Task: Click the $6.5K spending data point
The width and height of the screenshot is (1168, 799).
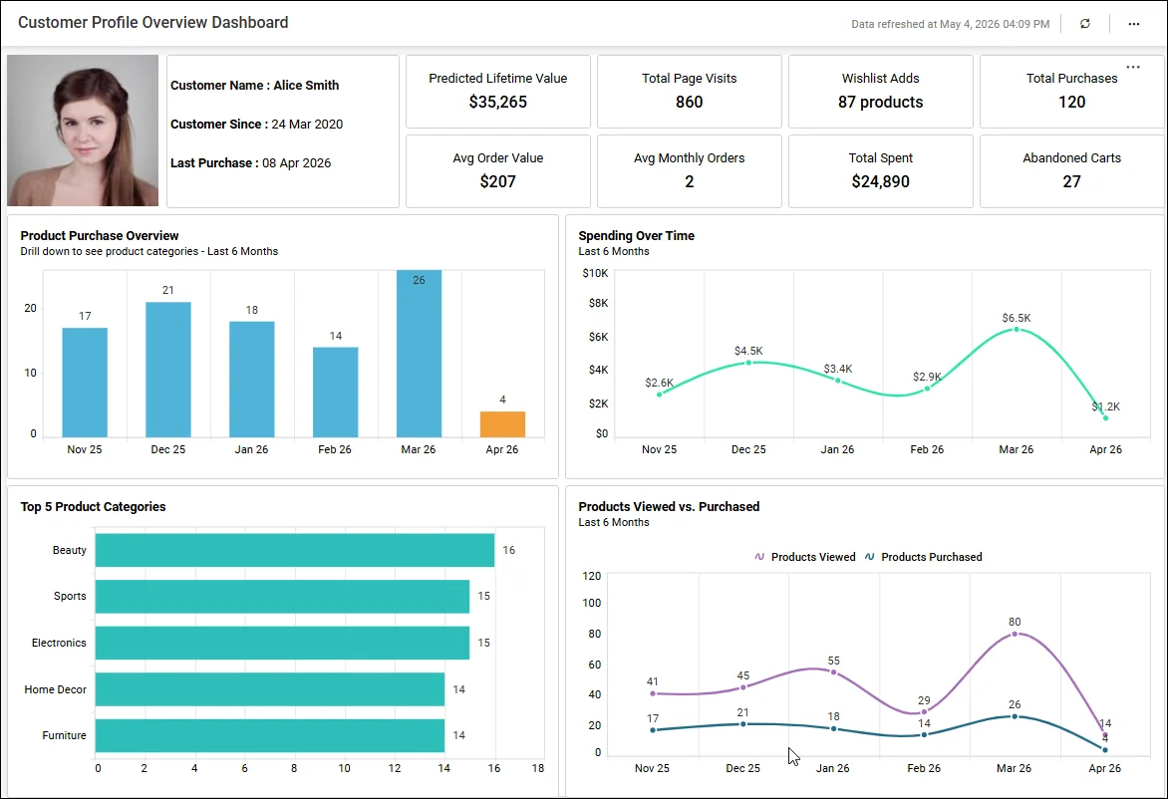Action: pyautogui.click(x=1017, y=329)
